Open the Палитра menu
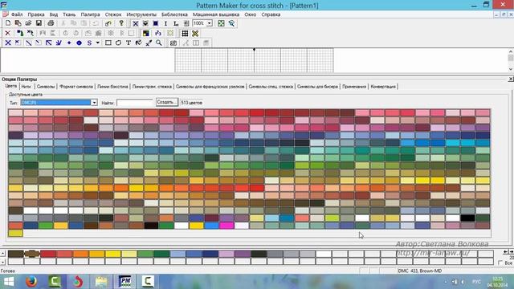 coord(90,14)
